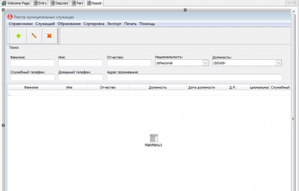The width and height of the screenshot is (299, 191).
Task: Open the Сортировка menu
Action: [x=94, y=24]
